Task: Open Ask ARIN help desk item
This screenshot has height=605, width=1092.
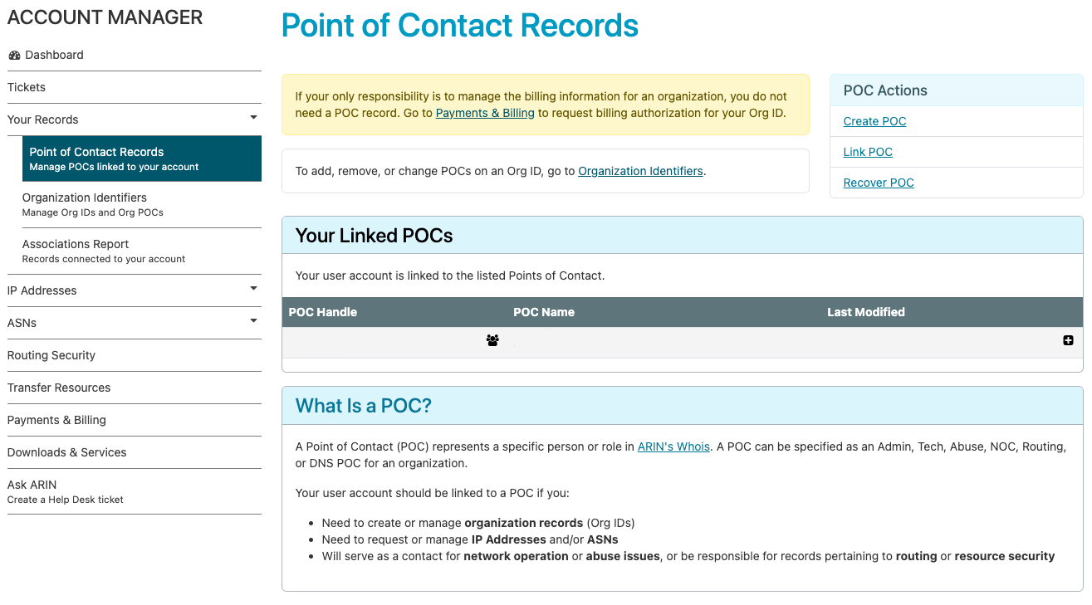Action: [32, 485]
